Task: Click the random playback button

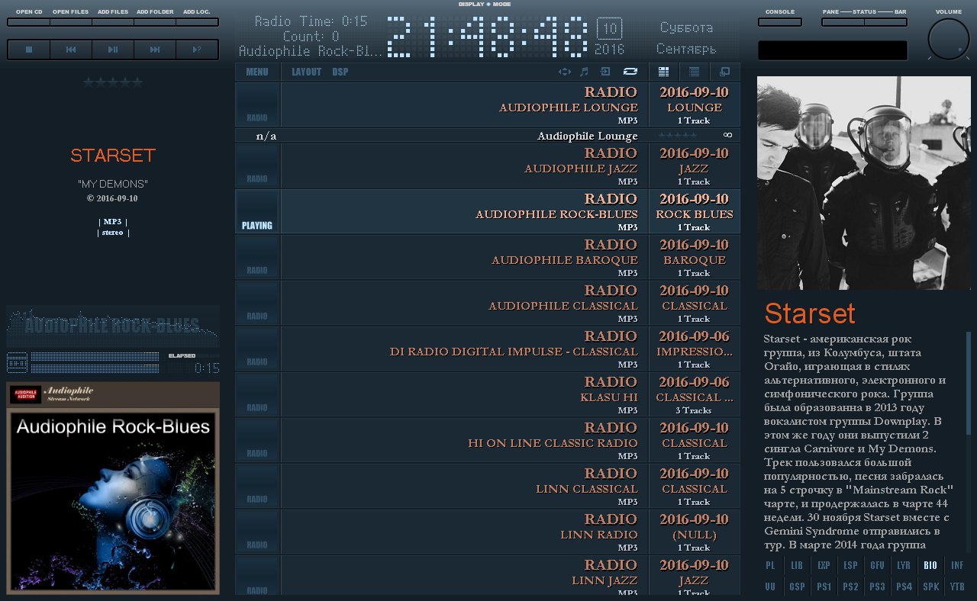Action: click(x=197, y=50)
